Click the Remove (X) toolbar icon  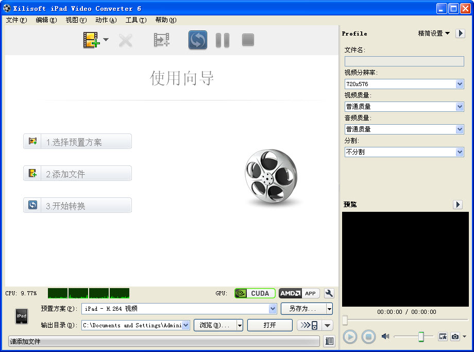click(125, 40)
